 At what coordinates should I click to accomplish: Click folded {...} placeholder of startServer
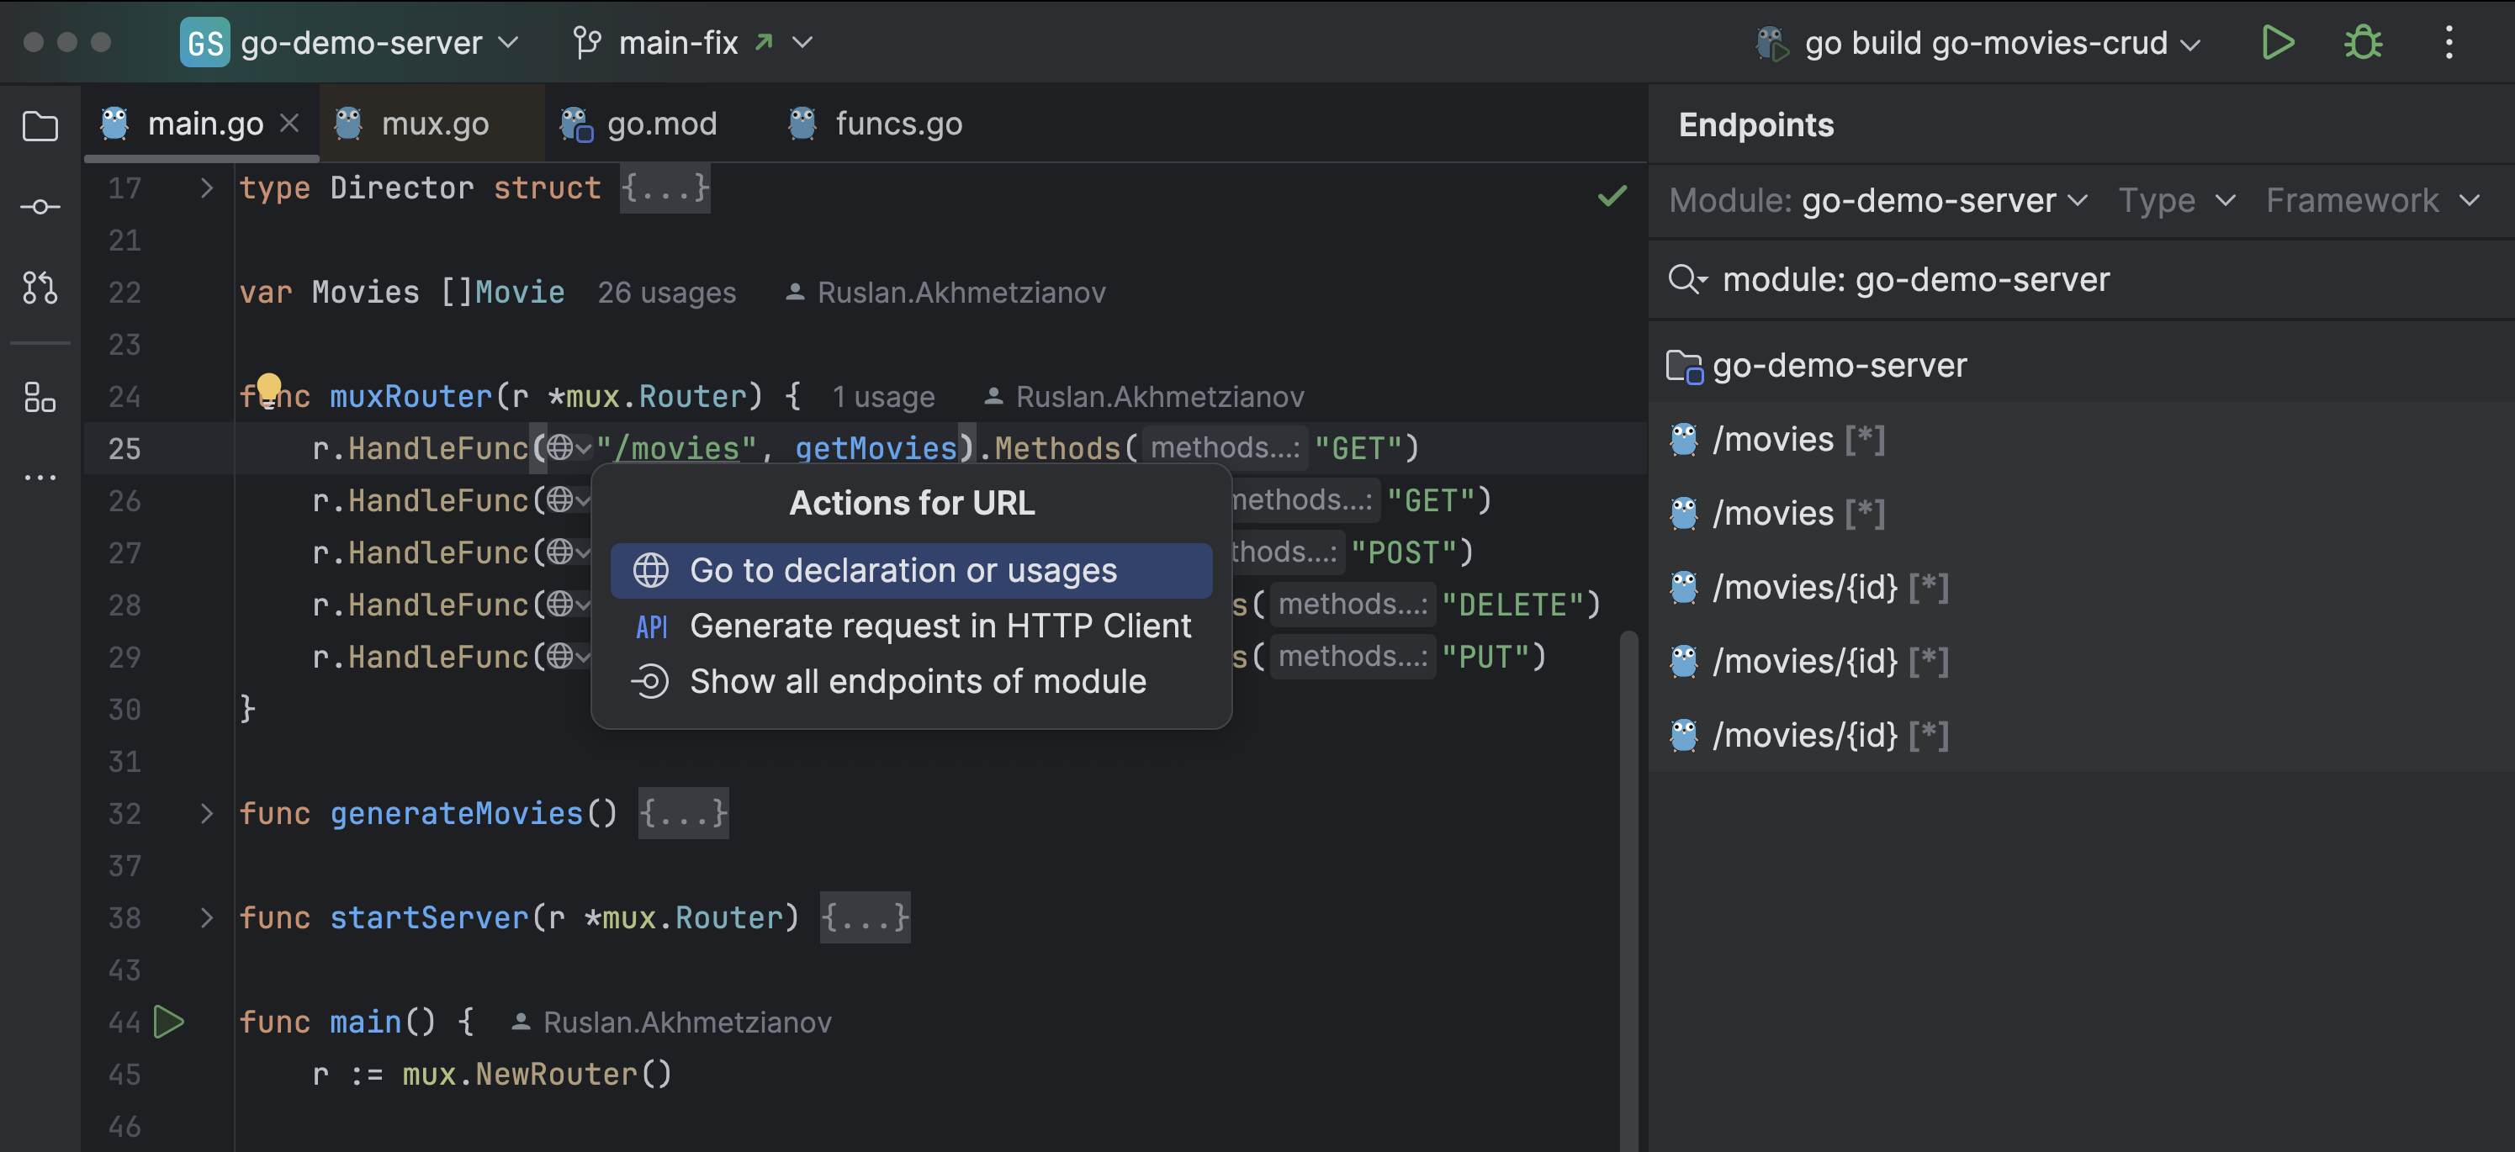coord(865,917)
